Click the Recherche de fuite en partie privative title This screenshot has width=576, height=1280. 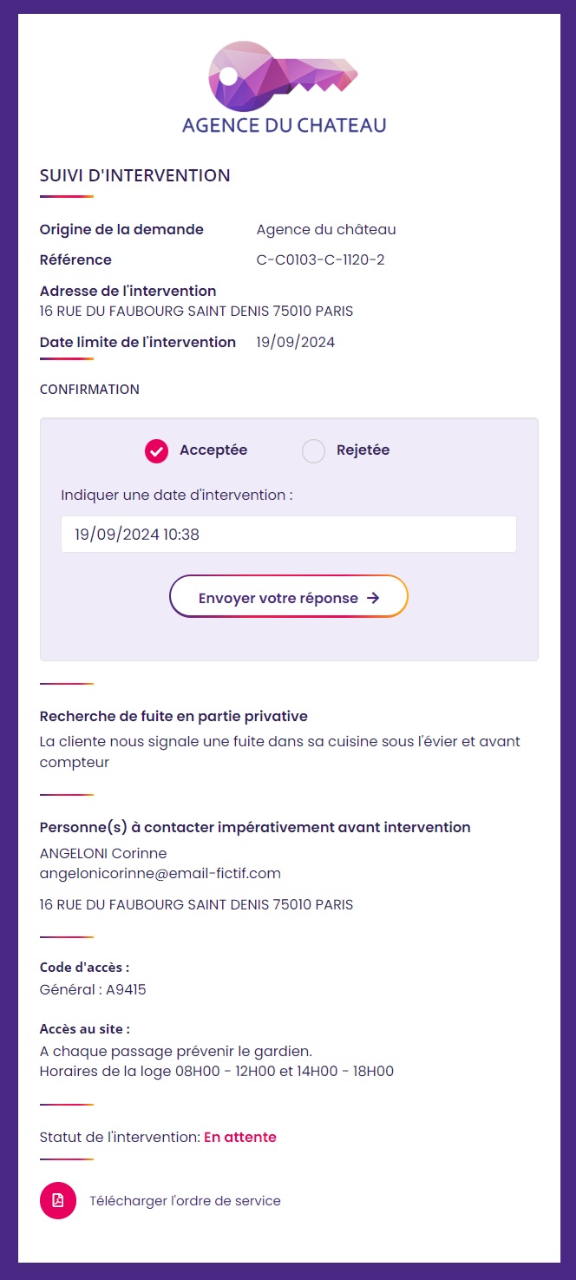pyautogui.click(x=173, y=716)
